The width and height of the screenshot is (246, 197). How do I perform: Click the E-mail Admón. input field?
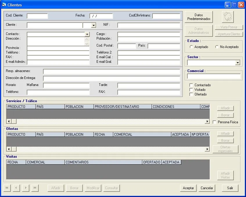(58, 62)
